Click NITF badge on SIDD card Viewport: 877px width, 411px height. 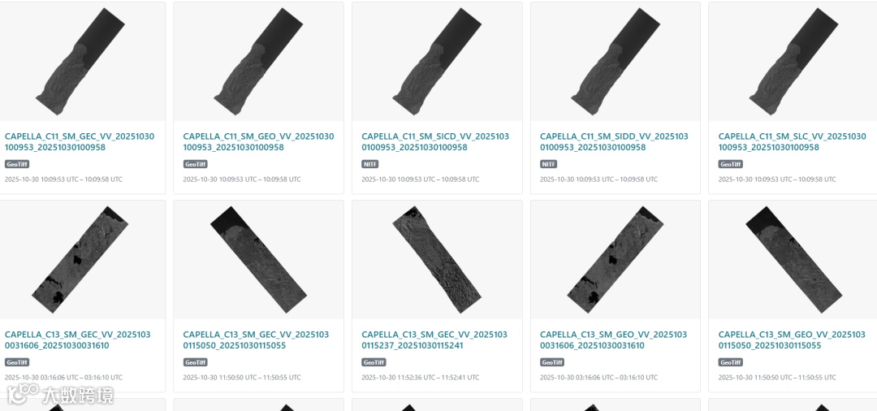(548, 164)
